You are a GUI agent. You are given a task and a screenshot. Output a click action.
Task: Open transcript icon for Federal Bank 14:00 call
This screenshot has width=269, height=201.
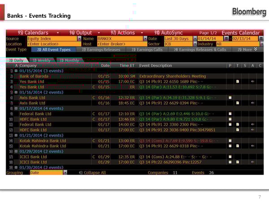click(x=238, y=125)
